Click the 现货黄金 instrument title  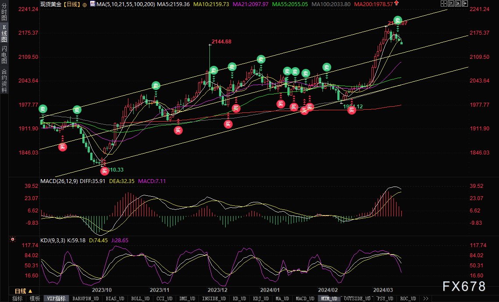pyautogui.click(x=50, y=4)
